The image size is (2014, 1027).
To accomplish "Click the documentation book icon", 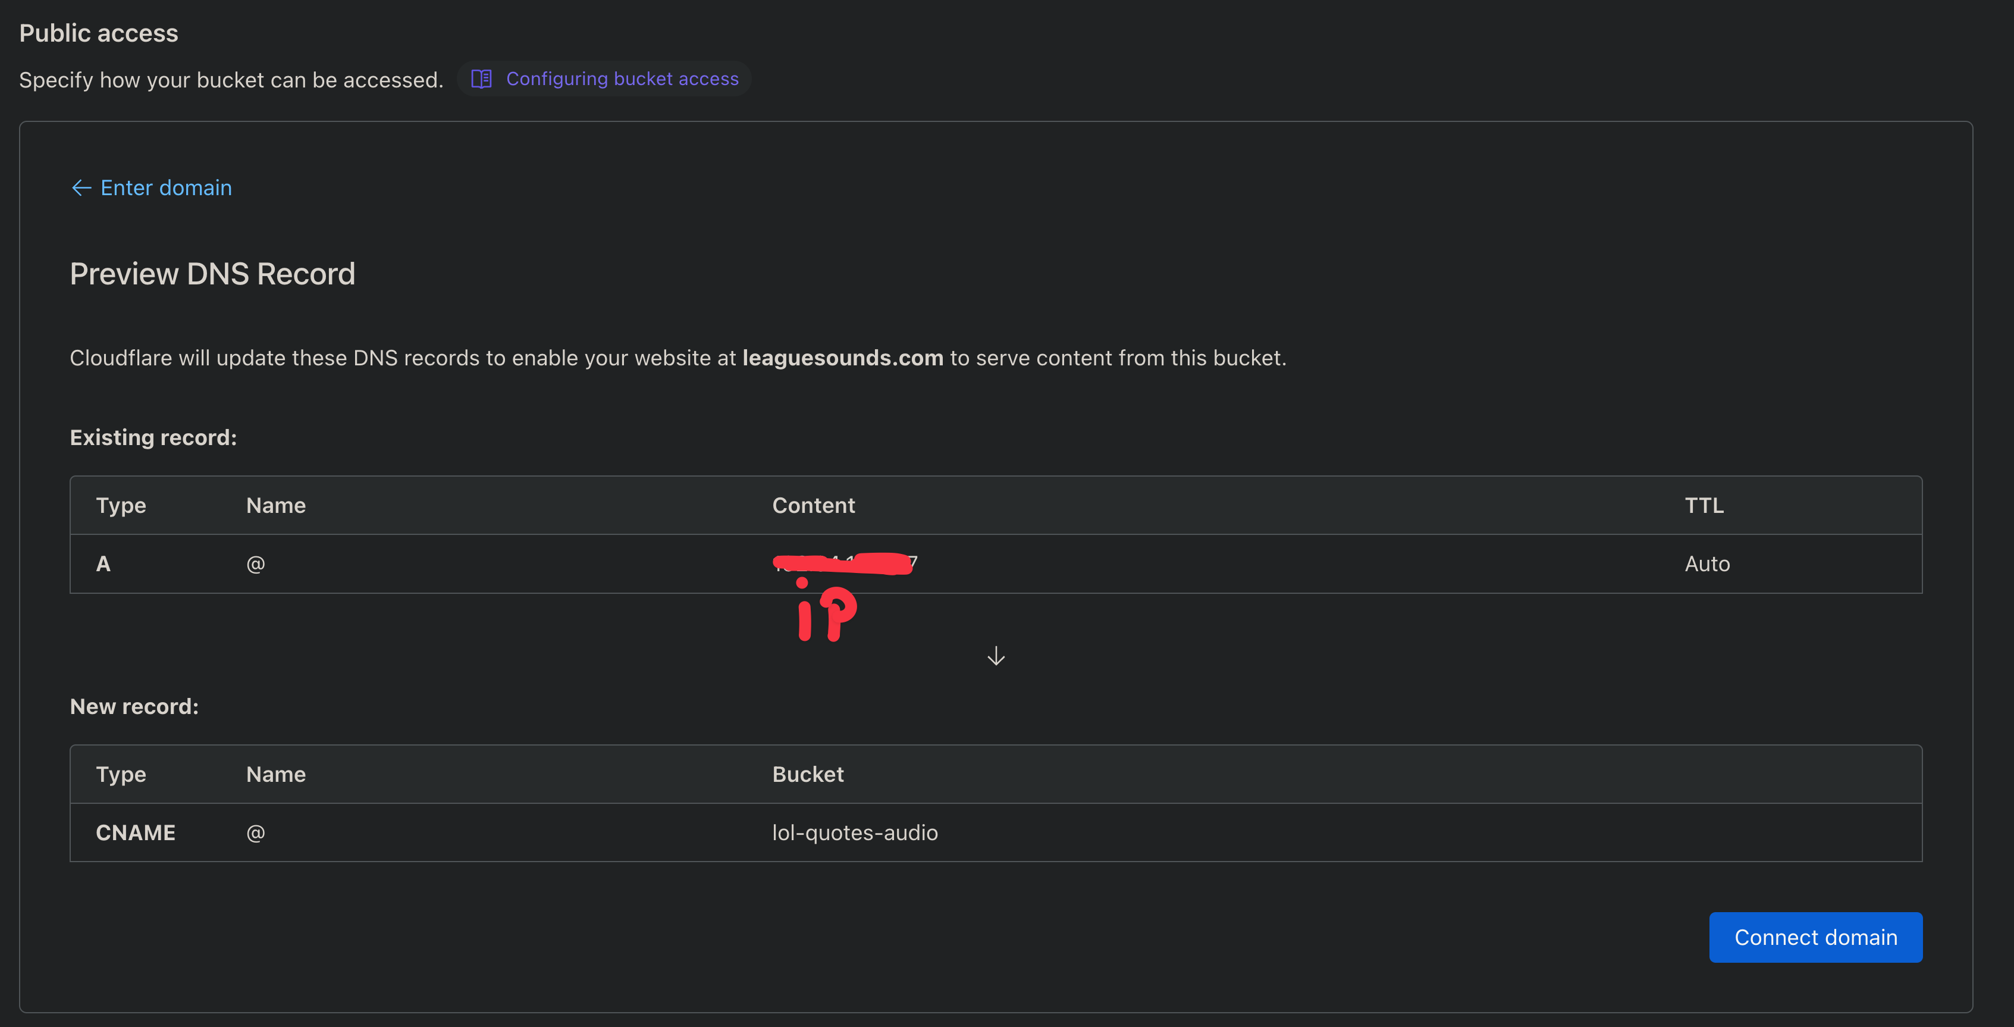I will 482,78.
